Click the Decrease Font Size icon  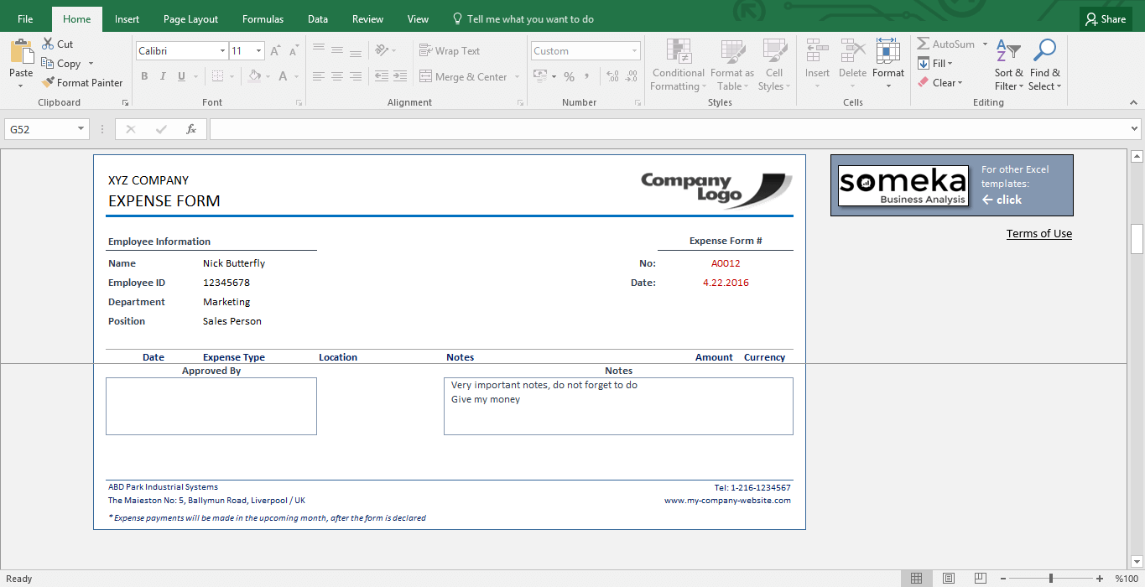pyautogui.click(x=294, y=51)
